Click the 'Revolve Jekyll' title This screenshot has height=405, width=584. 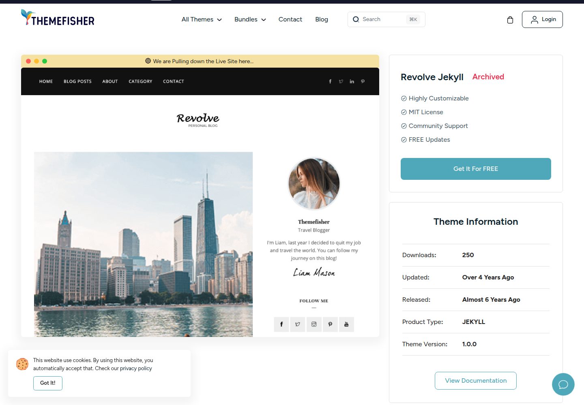coord(432,77)
